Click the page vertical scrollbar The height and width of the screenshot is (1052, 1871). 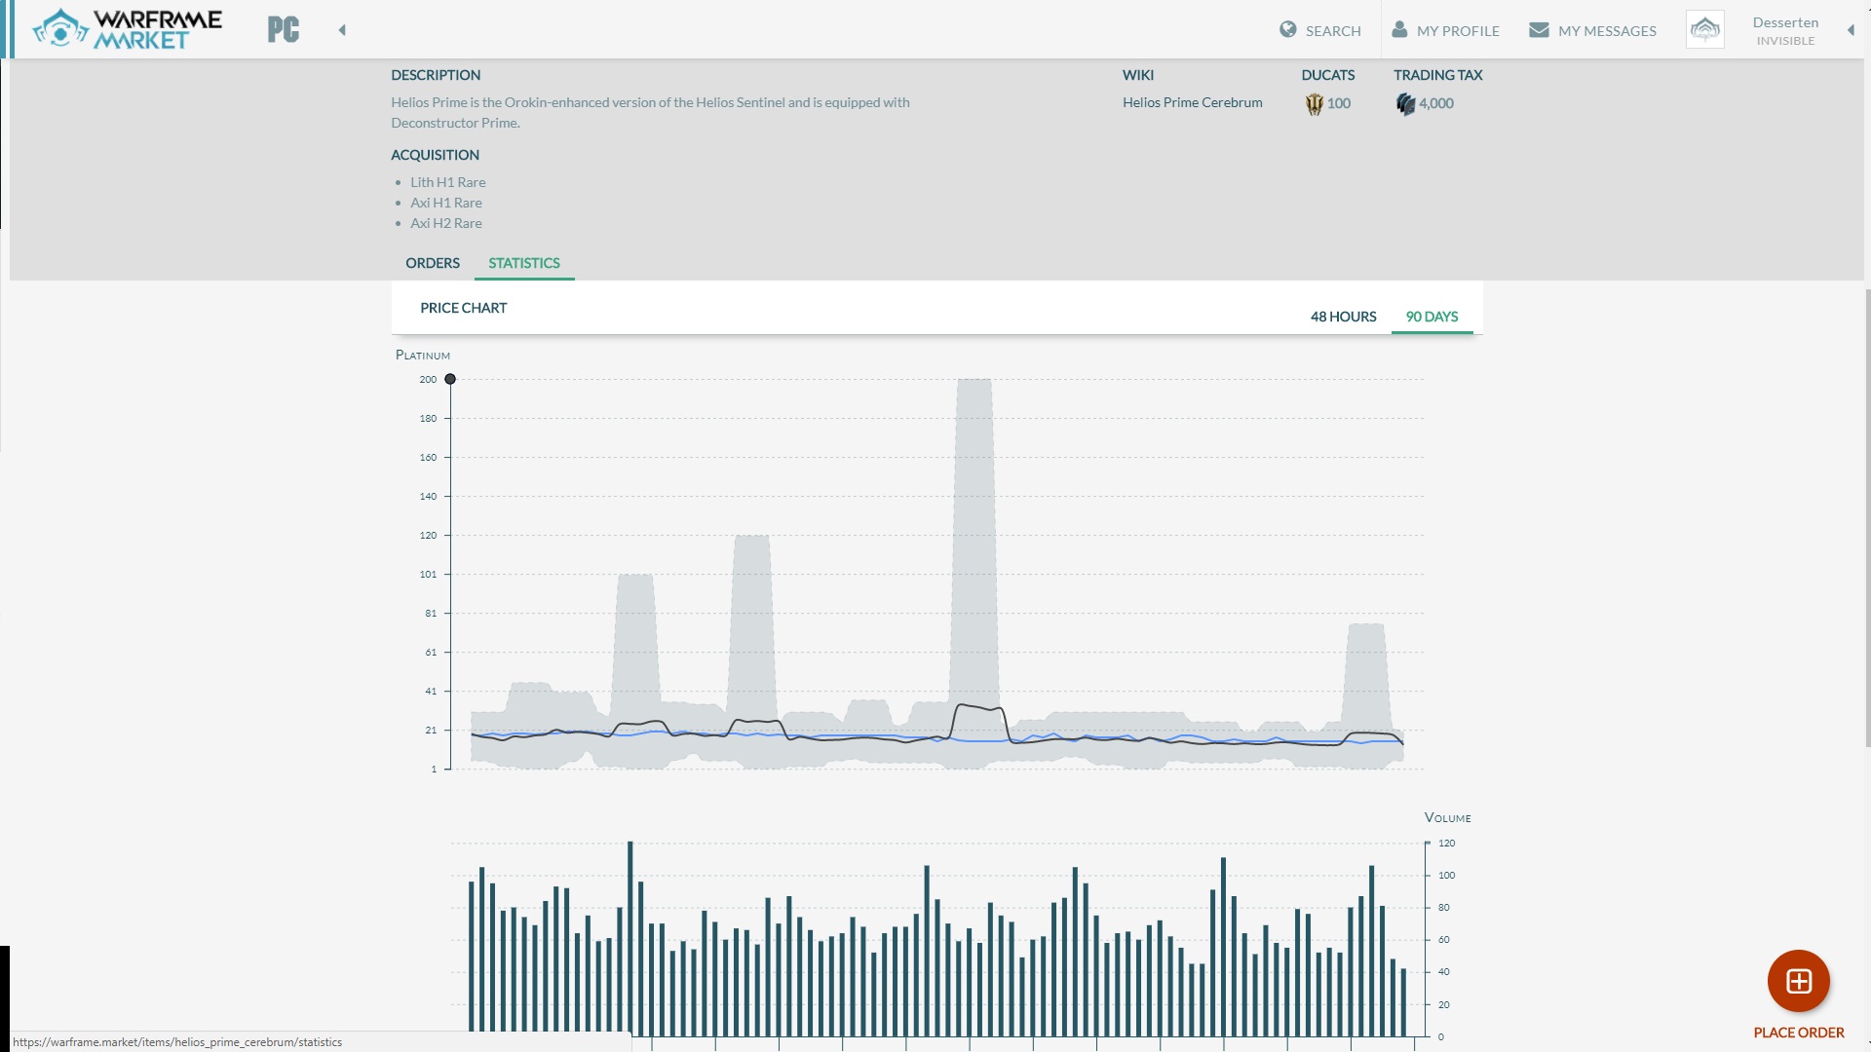[1866, 516]
